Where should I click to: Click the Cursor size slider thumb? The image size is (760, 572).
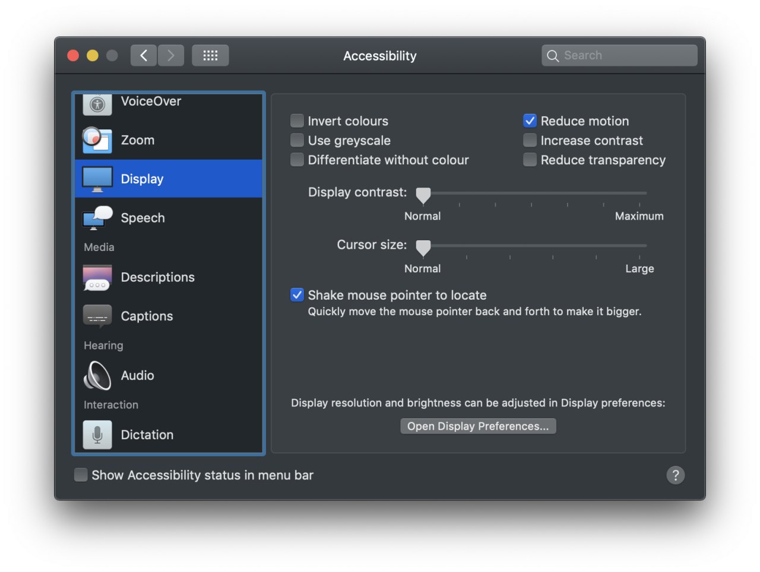tap(423, 247)
